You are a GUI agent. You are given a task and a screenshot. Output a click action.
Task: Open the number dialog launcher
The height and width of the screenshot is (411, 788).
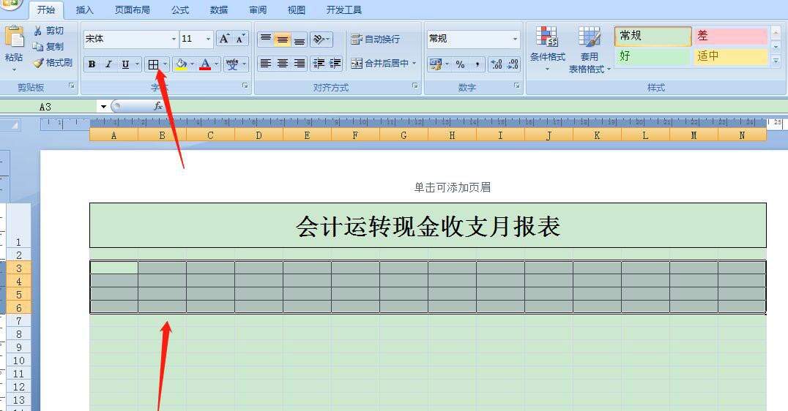(516, 86)
